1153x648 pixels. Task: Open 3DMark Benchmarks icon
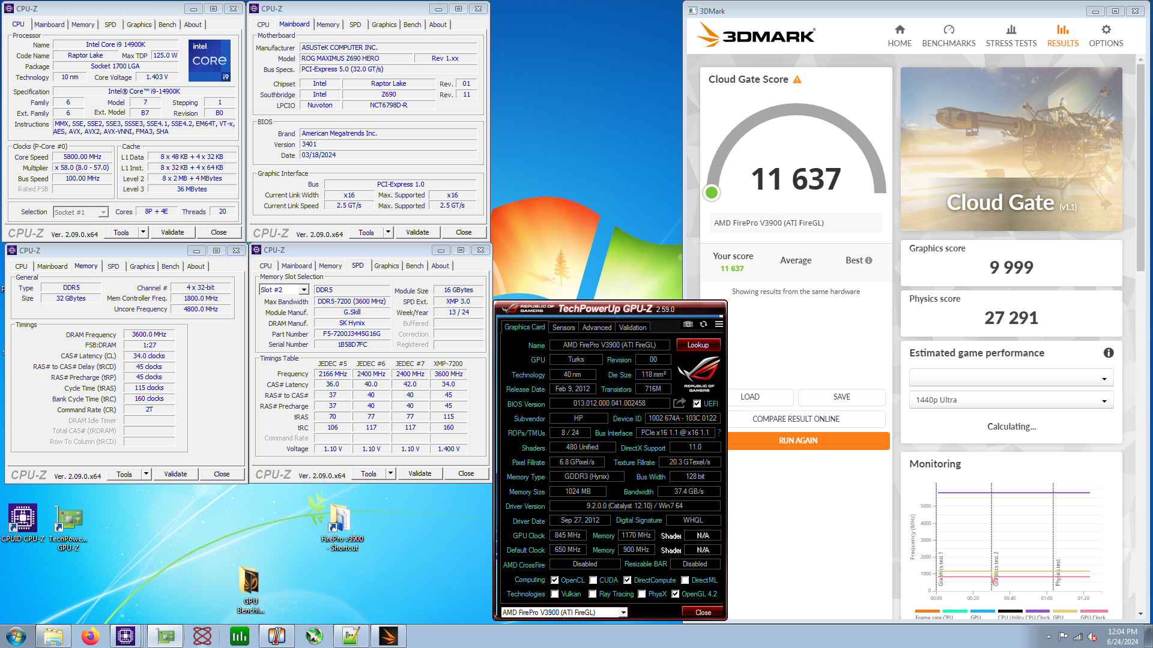[x=949, y=29]
